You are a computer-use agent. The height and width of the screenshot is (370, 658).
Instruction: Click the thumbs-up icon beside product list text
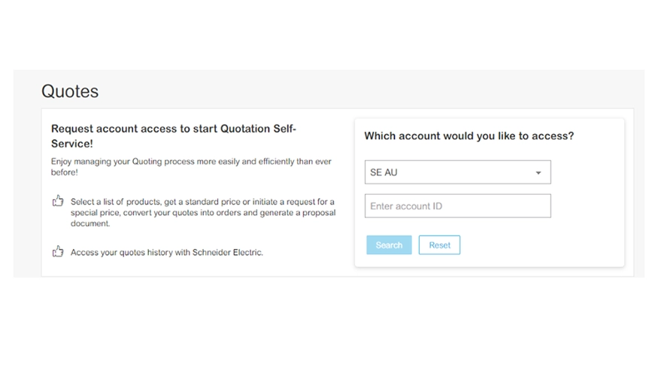(58, 201)
